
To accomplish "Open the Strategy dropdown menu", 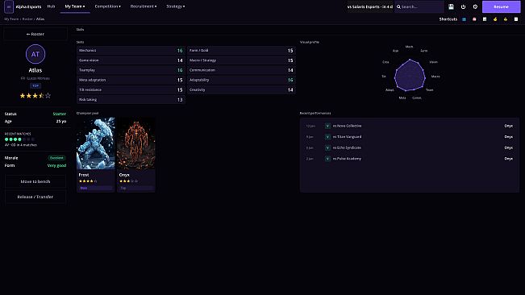I will coord(176,6).
